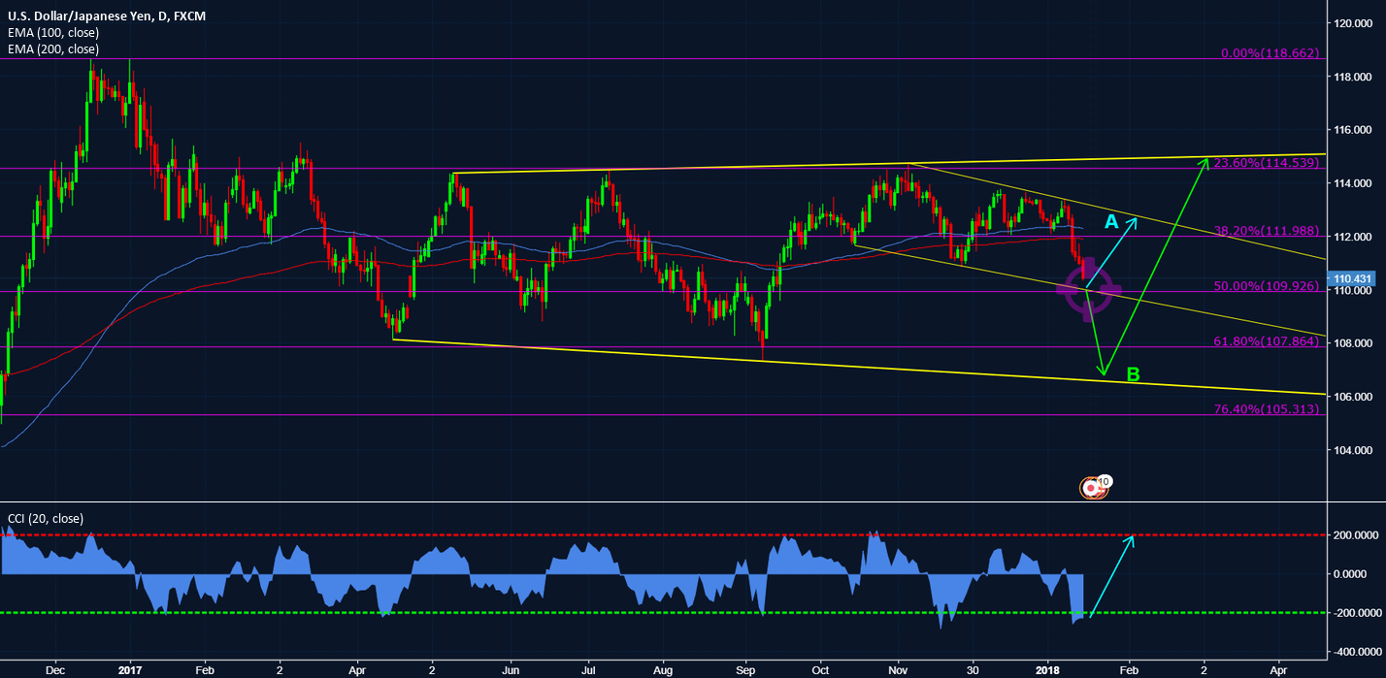
Task: Select the green letter B label
Action: point(1132,374)
